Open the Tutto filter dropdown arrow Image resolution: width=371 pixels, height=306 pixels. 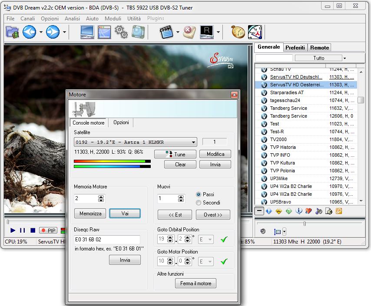345,58
